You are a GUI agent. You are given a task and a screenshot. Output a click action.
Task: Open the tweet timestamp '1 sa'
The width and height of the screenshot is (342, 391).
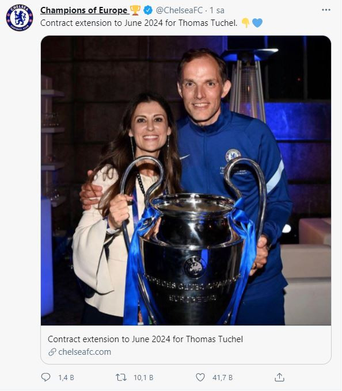216,10
